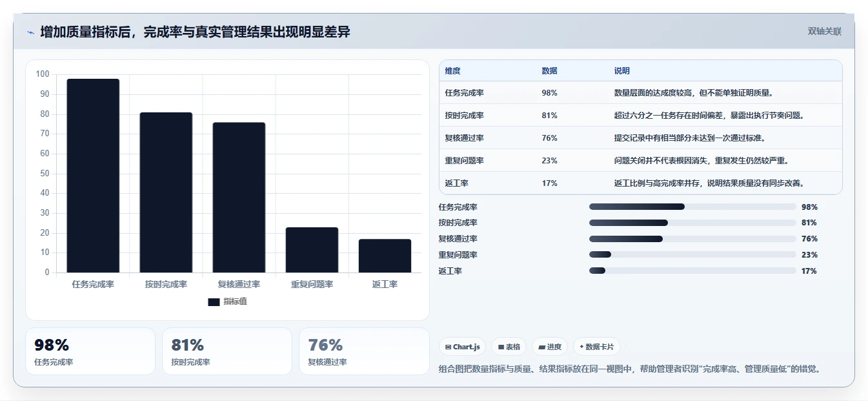Click the 复核通过率 x-axis label under the chart
This screenshot has width=868, height=401.
[239, 284]
